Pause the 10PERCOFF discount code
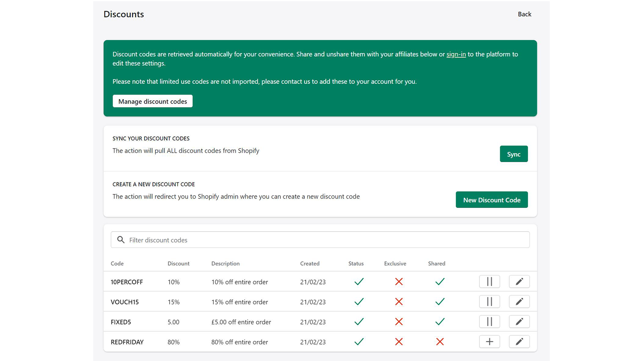Screen dimensions: 643x361 point(489,281)
